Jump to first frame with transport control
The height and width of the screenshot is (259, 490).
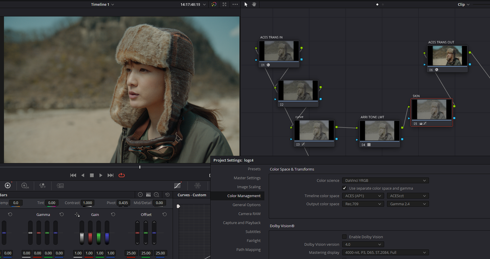73,175
